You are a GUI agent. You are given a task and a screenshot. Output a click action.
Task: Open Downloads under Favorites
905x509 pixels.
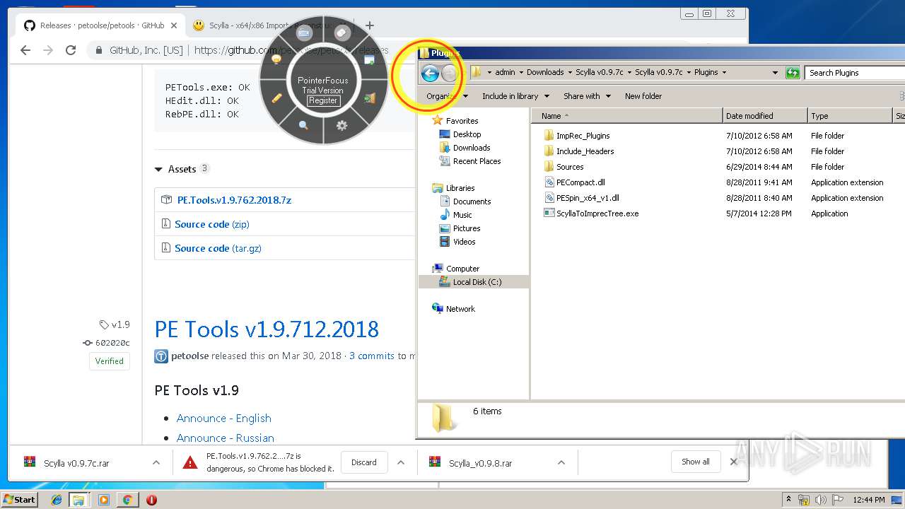tap(472, 148)
